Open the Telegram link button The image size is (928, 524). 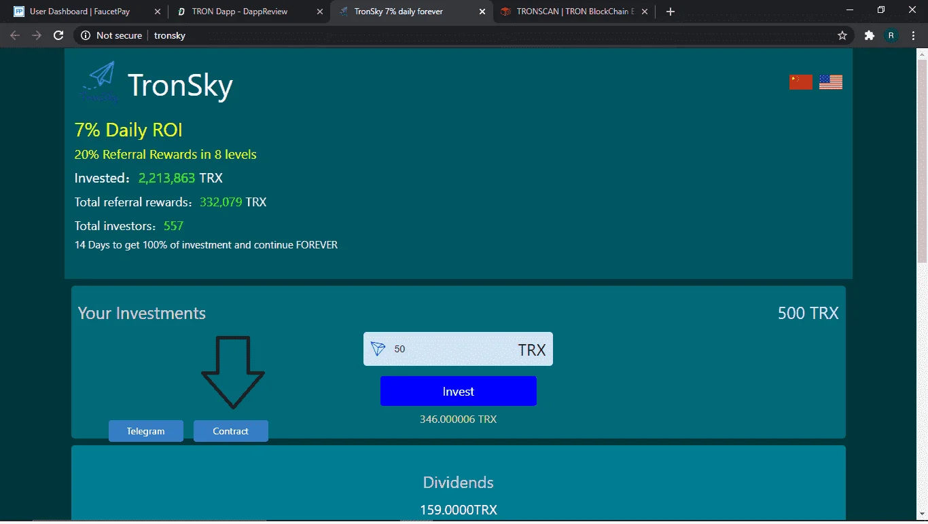146,431
